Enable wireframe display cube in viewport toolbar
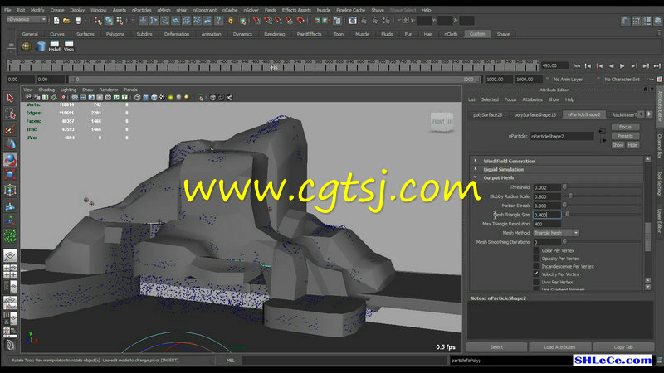 click(x=138, y=98)
